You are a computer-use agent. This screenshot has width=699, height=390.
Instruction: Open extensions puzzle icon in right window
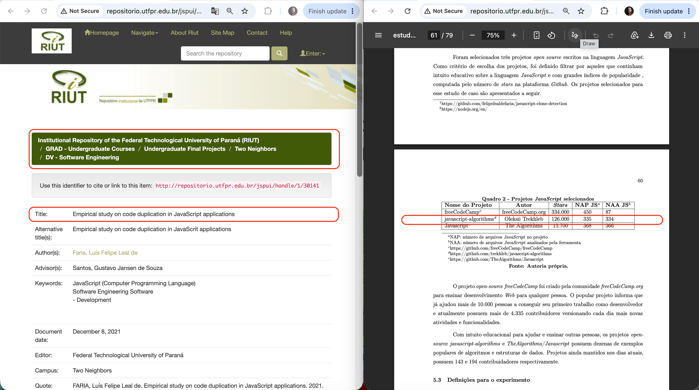tap(604, 11)
